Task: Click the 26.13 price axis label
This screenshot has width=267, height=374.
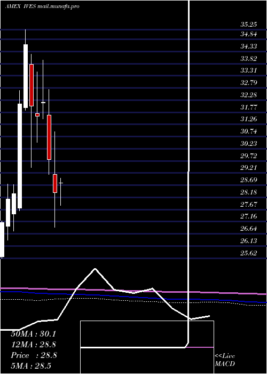Action: (x=249, y=240)
